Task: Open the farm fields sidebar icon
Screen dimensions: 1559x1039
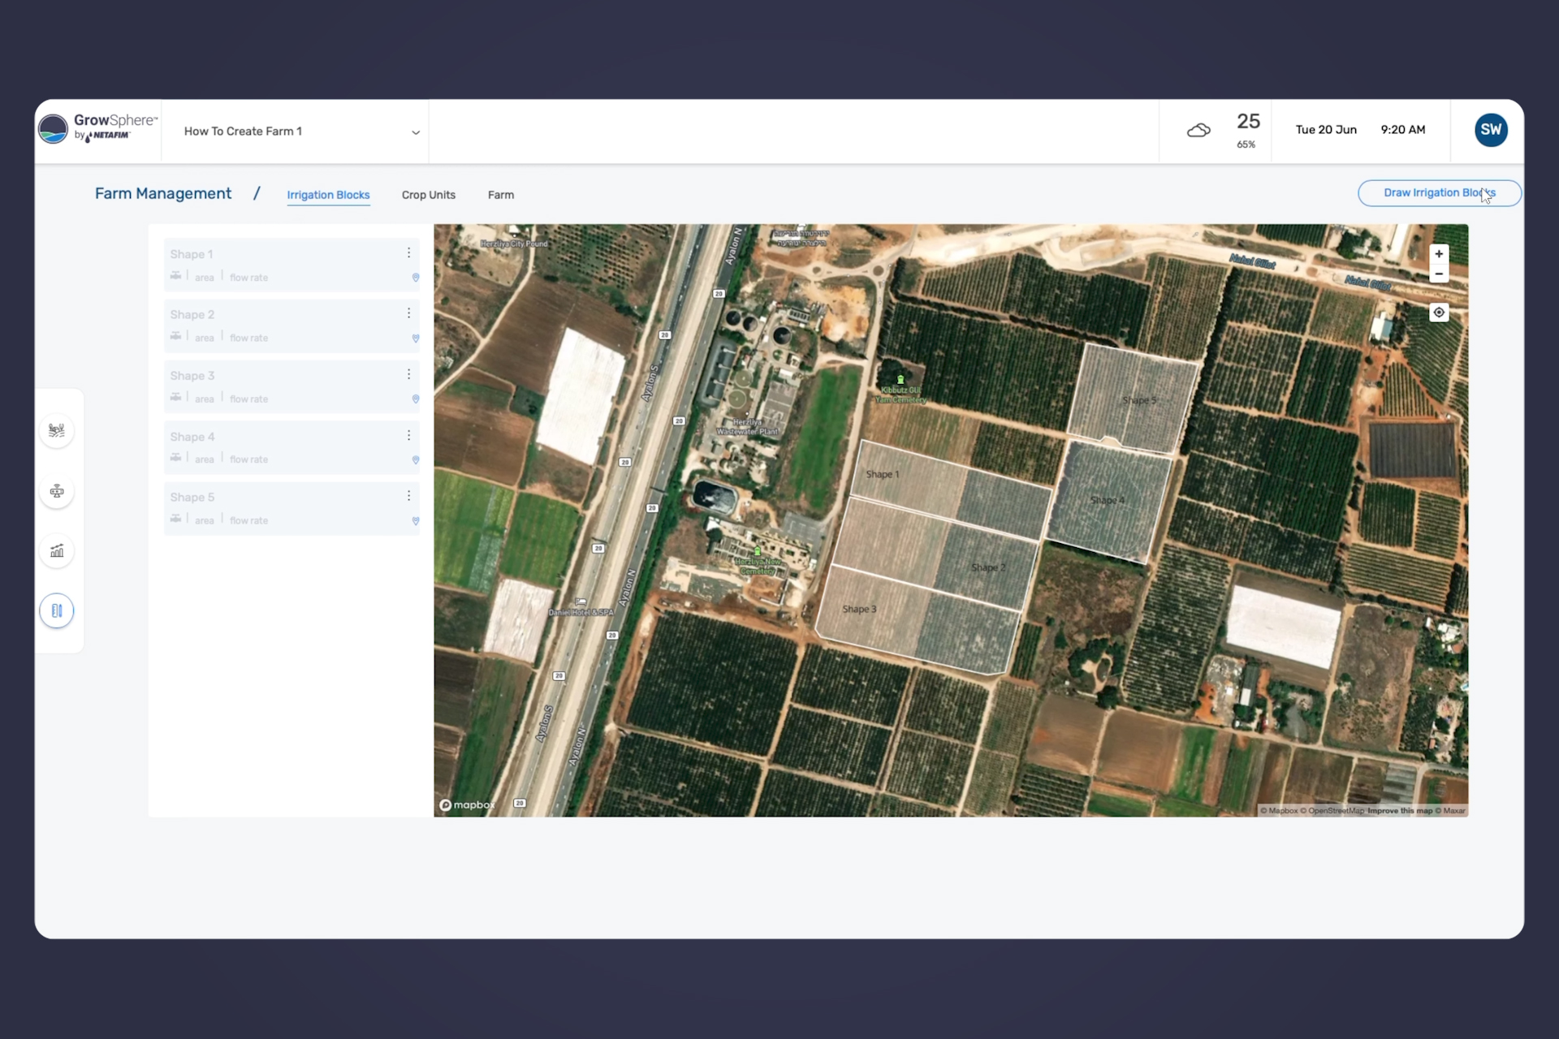Action: tap(57, 430)
